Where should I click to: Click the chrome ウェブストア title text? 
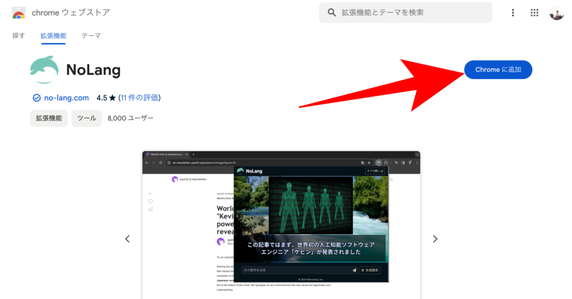click(71, 13)
